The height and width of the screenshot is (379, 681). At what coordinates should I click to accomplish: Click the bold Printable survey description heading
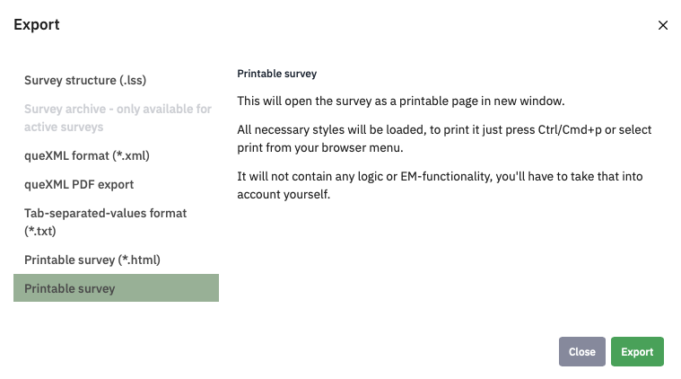tap(276, 74)
